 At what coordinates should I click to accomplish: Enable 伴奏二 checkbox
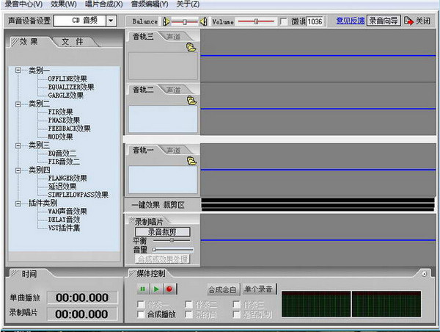[x=189, y=304]
